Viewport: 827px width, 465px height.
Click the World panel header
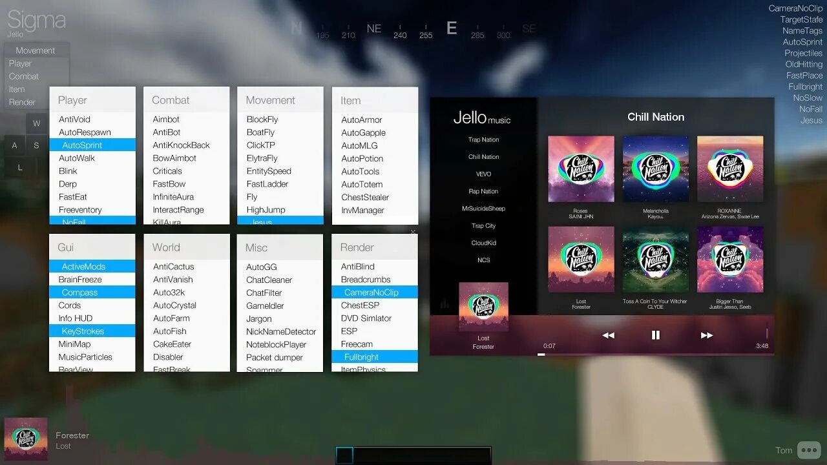(187, 247)
